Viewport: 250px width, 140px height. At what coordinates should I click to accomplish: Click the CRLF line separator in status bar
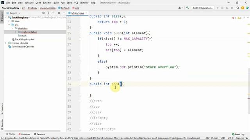tap(223, 138)
